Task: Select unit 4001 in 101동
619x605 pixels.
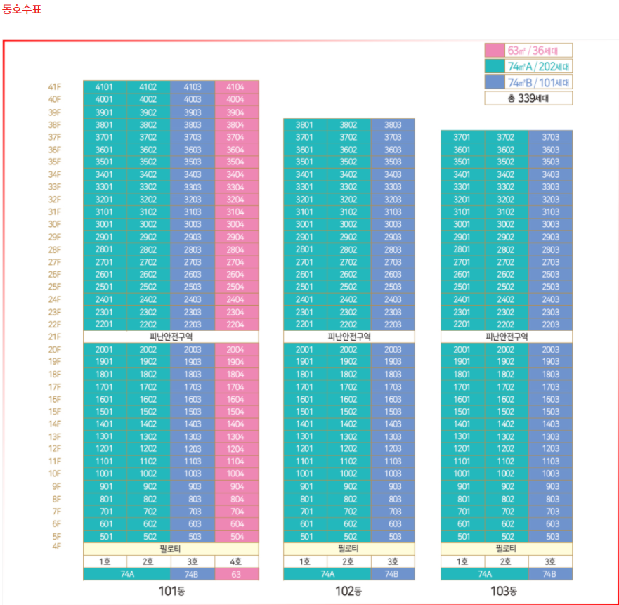Action: pyautogui.click(x=105, y=99)
